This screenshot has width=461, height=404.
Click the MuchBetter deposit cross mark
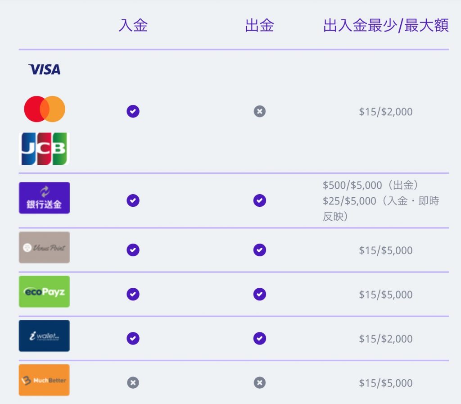point(133,383)
